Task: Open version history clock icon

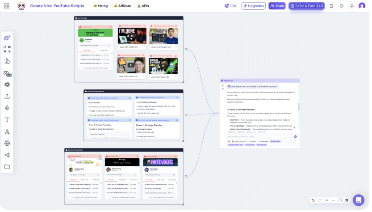Action: point(342,6)
